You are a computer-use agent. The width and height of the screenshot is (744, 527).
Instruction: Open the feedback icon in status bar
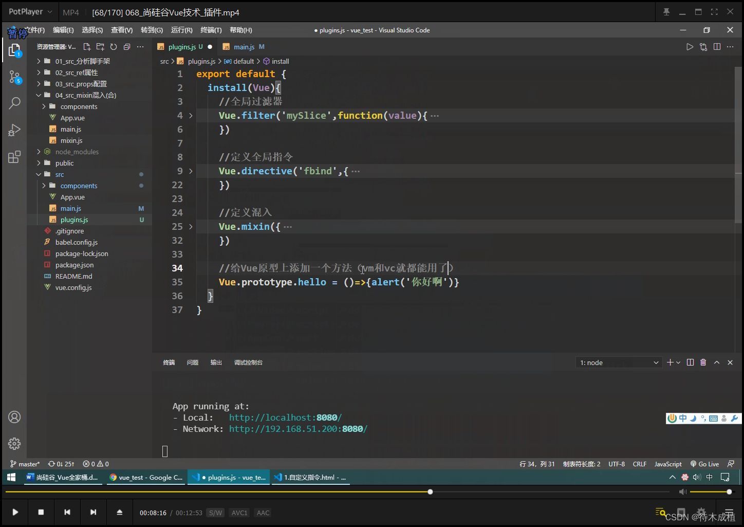pos(731,464)
